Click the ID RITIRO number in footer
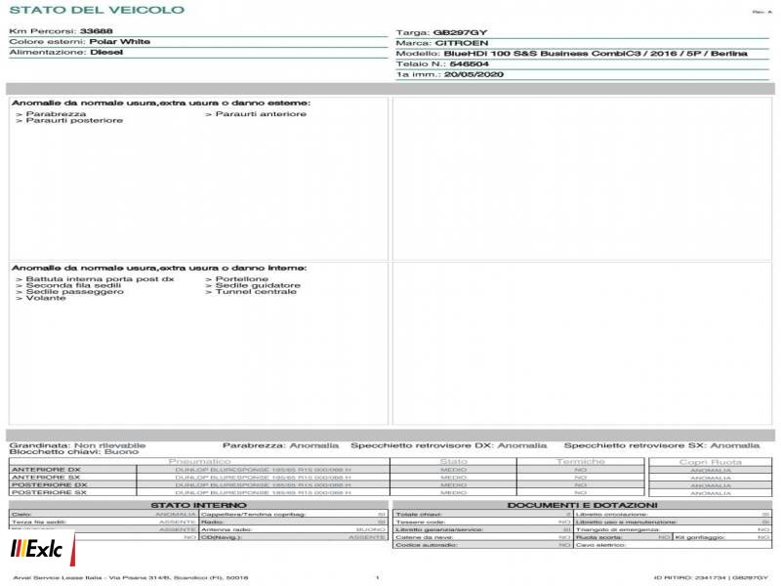 pos(711,577)
